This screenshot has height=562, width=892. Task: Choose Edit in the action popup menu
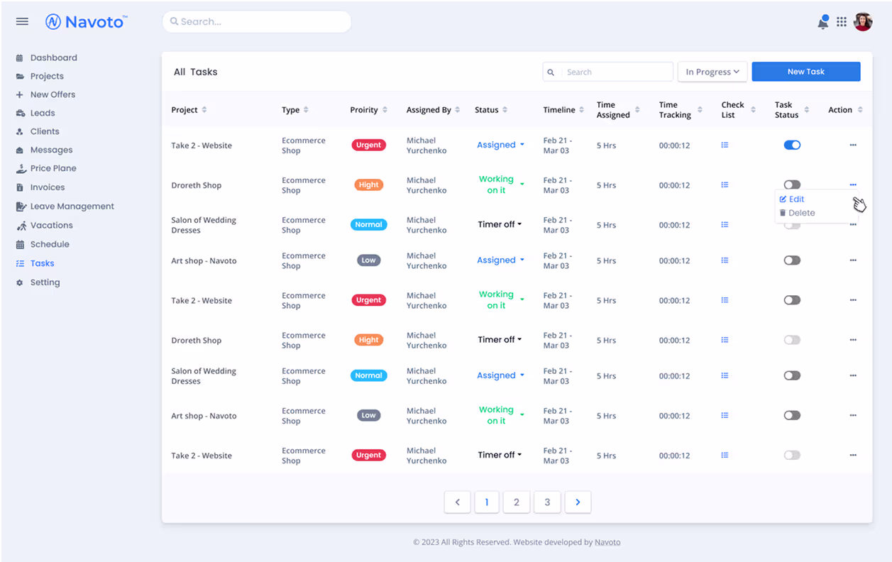792,199
